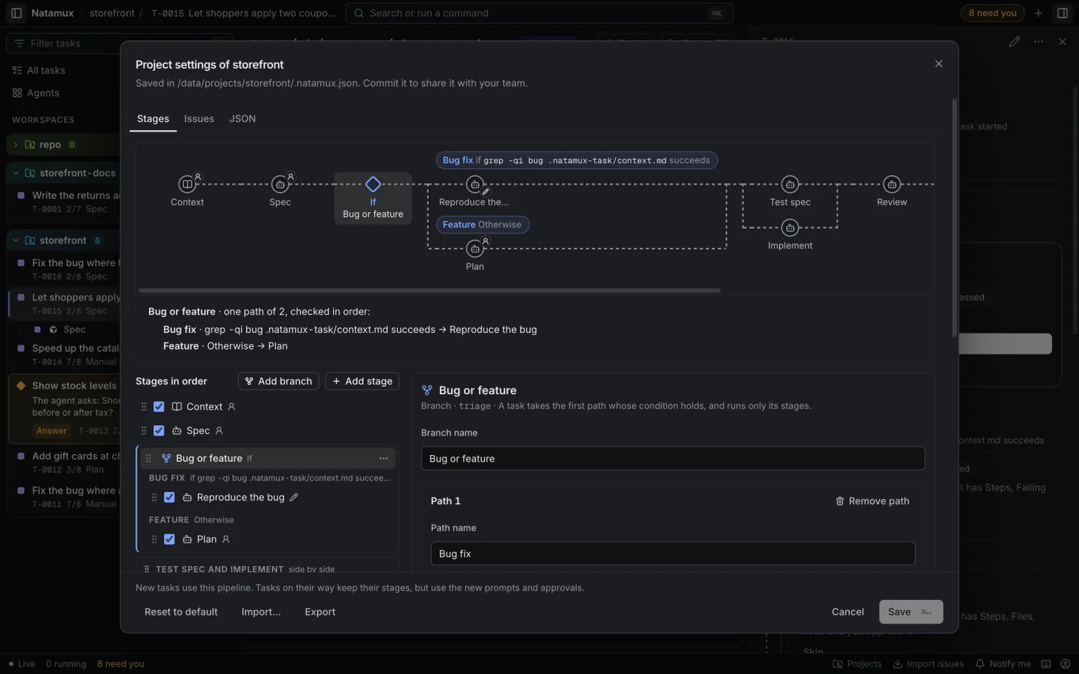Click Reset to default
Viewport: 1079px width, 674px height.
tap(181, 612)
